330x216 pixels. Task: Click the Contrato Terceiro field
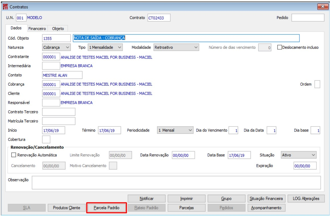[x=59, y=112]
